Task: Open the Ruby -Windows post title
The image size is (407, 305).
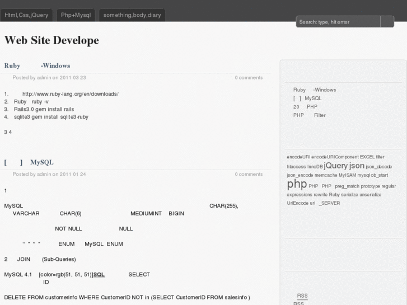Action: point(37,65)
